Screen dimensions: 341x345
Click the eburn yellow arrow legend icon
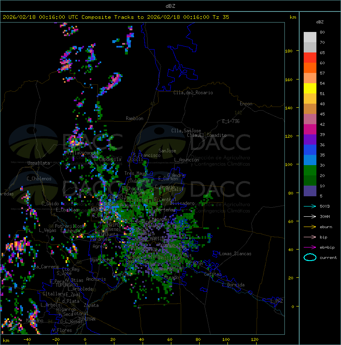click(x=310, y=227)
